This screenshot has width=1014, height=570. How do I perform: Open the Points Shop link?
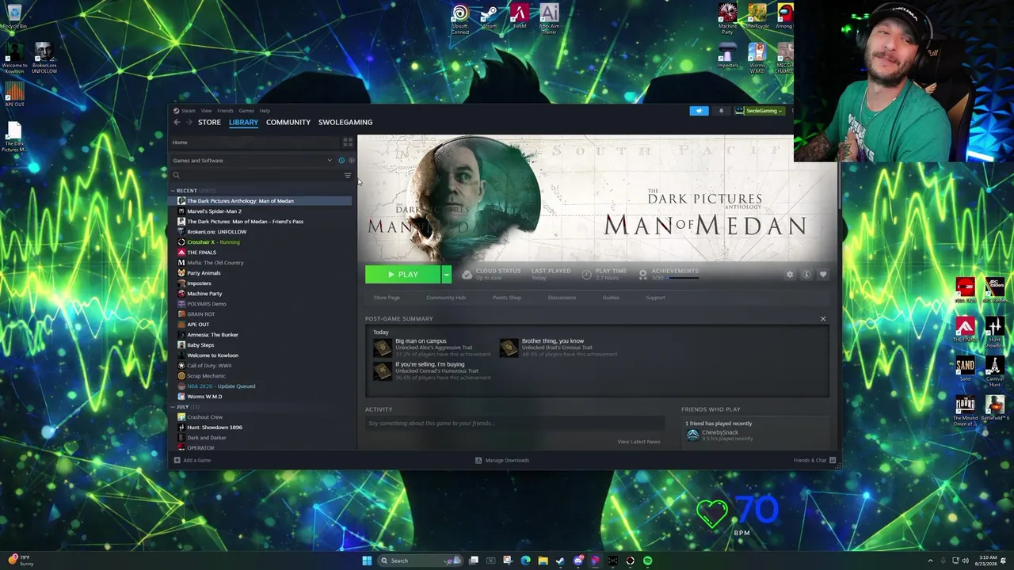click(507, 298)
